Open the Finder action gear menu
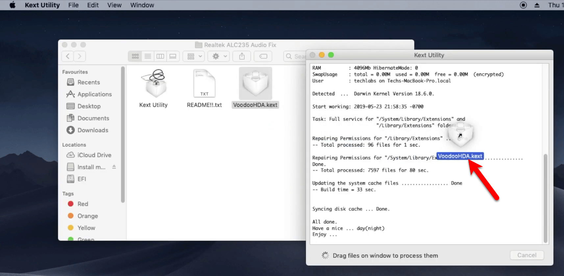564x276 pixels. [x=219, y=56]
